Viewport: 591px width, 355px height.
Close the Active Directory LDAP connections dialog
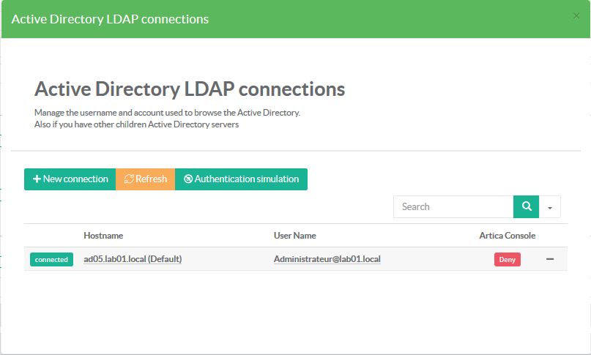point(576,16)
